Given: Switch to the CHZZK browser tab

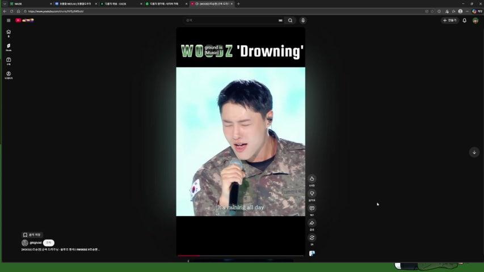Looking at the screenshot, I should click(x=121, y=4).
